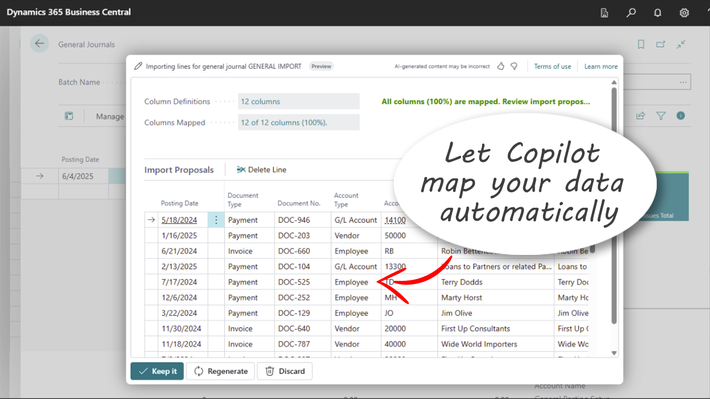Discard the import proposal
710x399 pixels.
pyautogui.click(x=285, y=371)
